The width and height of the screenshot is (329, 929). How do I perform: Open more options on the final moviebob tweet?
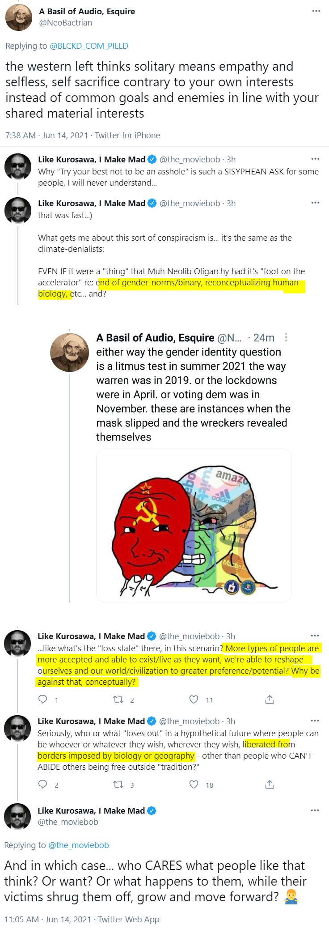coord(315,810)
